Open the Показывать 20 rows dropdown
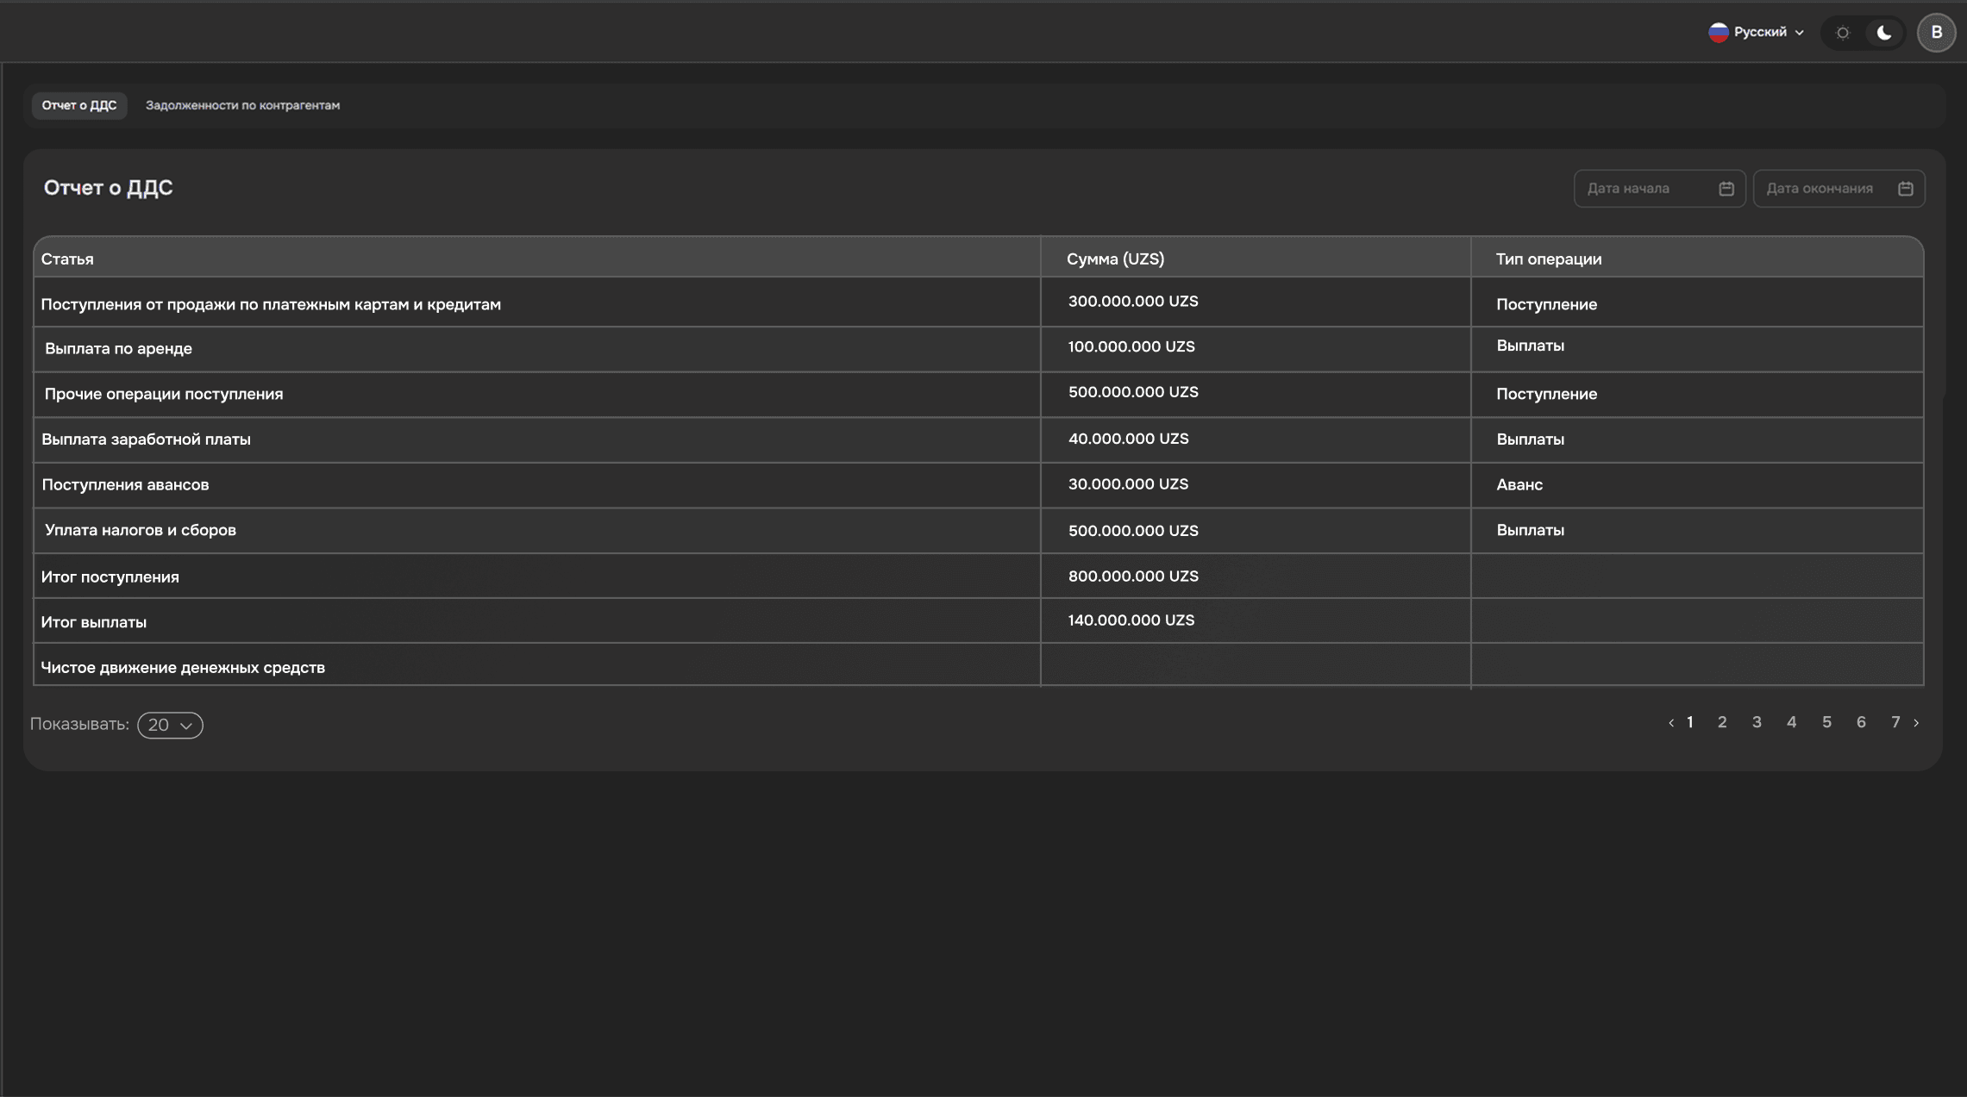The width and height of the screenshot is (1967, 1097). [170, 725]
